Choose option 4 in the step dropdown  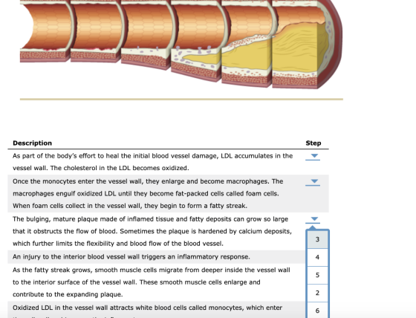point(318,257)
